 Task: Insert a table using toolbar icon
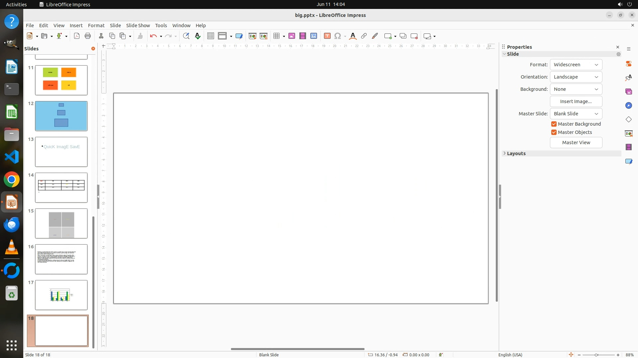pyautogui.click(x=276, y=36)
